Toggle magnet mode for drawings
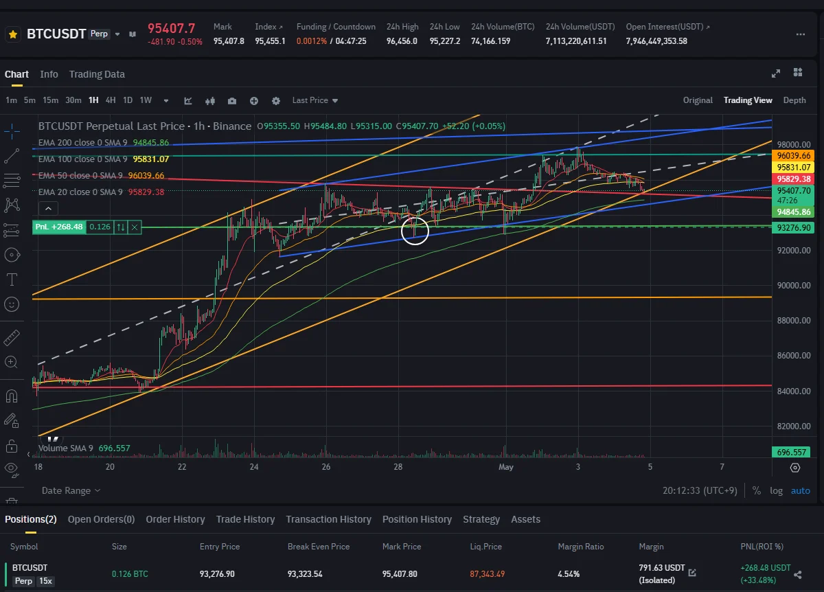 click(12, 396)
